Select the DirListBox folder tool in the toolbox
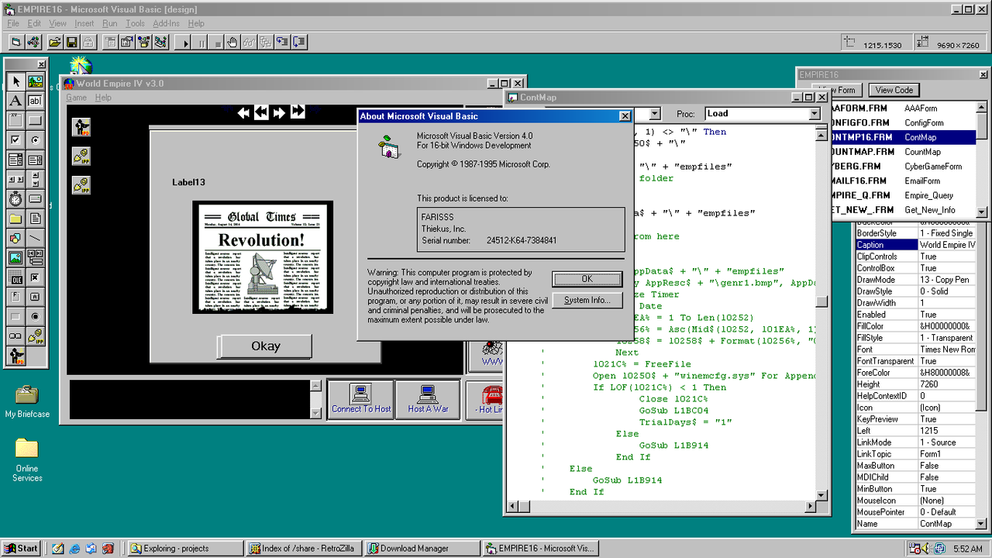 click(15, 219)
